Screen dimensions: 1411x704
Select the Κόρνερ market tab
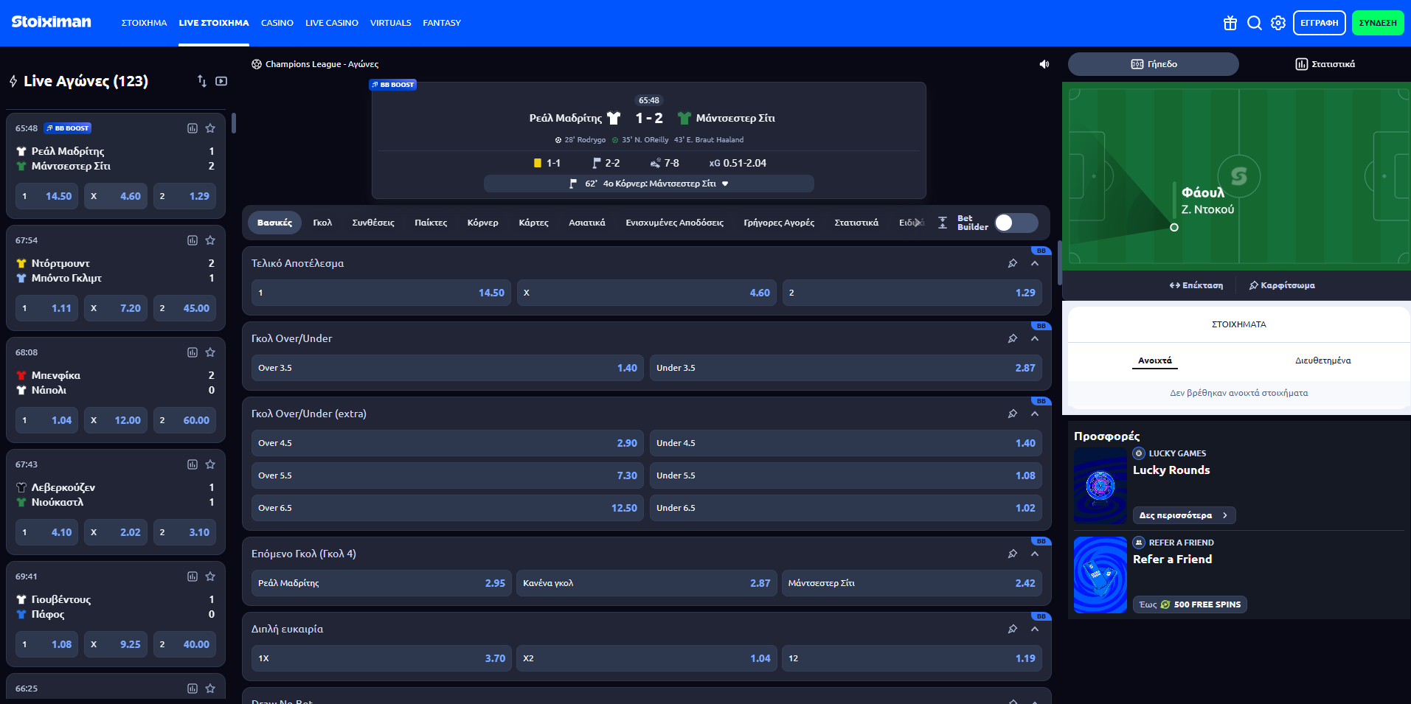[482, 223]
